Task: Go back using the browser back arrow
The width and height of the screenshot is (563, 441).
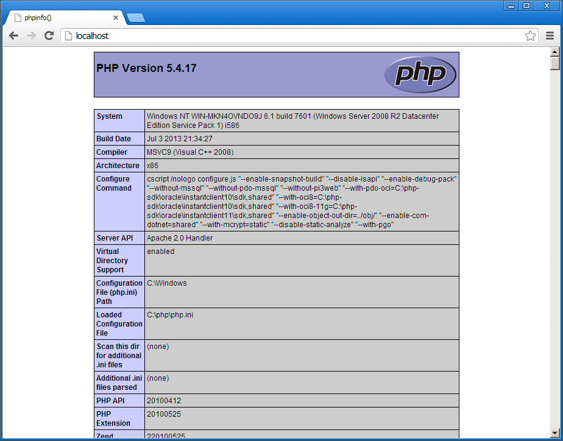Action: [x=13, y=35]
